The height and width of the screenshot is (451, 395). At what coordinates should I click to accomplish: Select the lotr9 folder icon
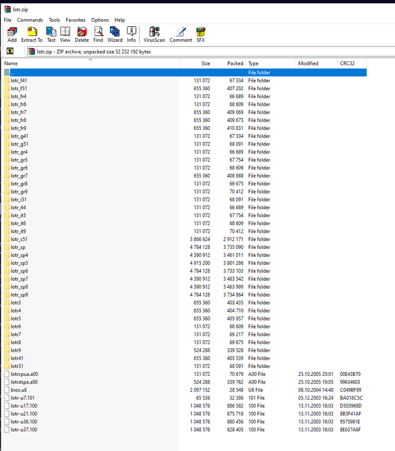[7, 350]
